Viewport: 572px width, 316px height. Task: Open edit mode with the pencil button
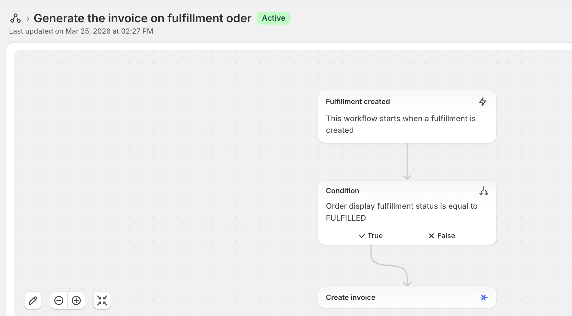33,301
